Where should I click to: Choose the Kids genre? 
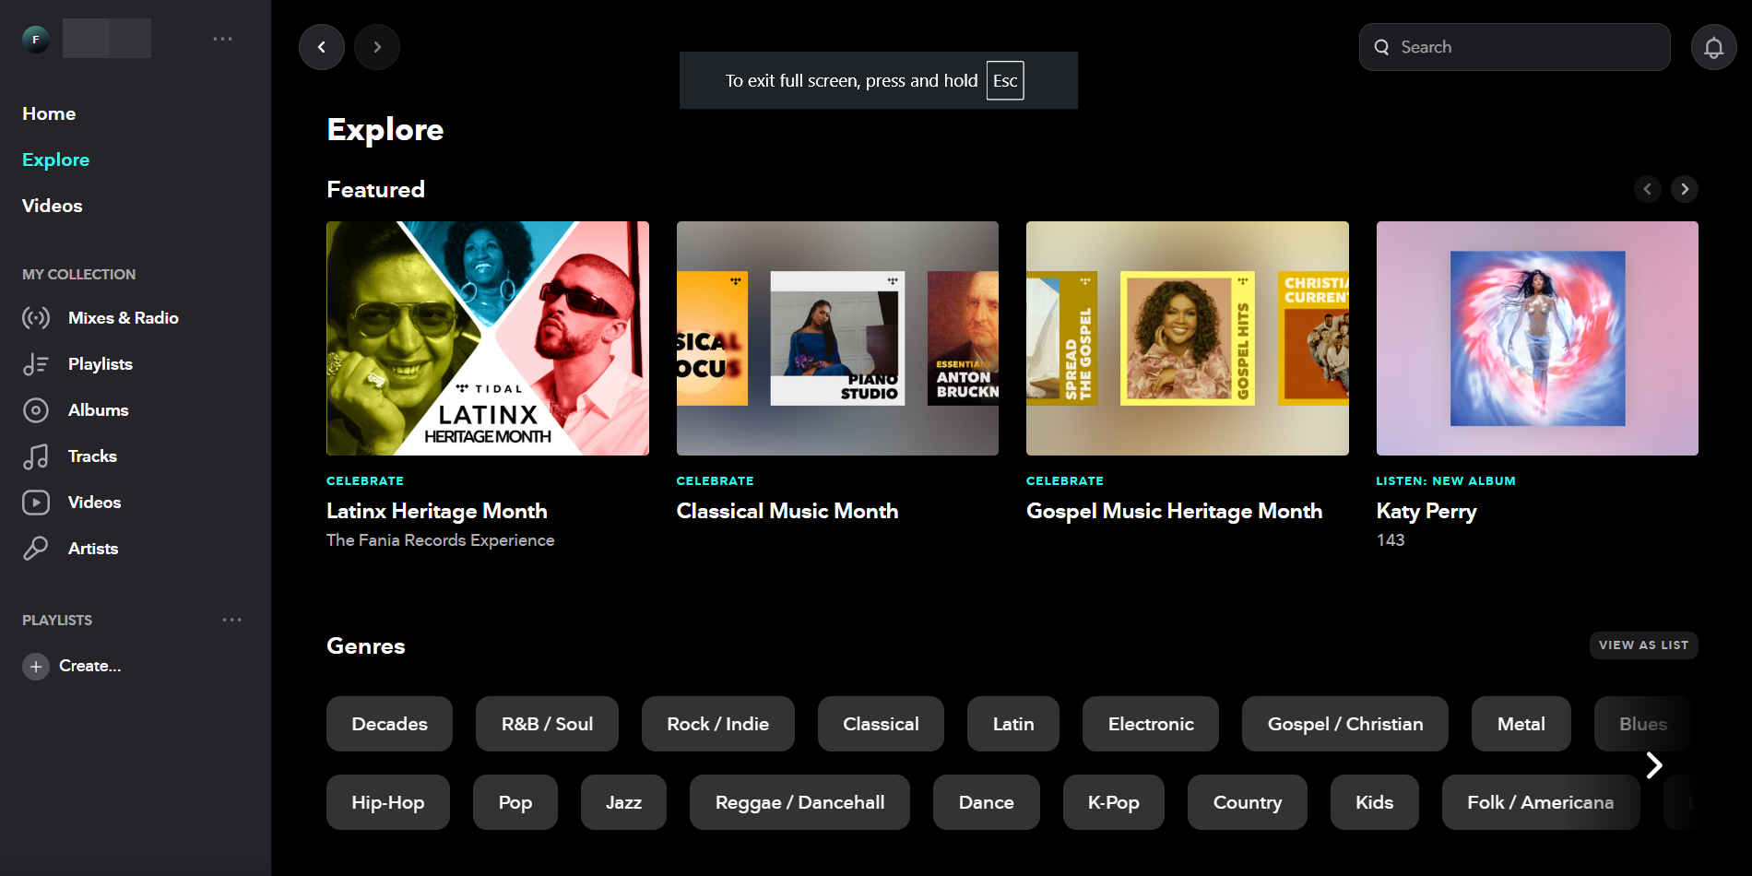point(1375,802)
